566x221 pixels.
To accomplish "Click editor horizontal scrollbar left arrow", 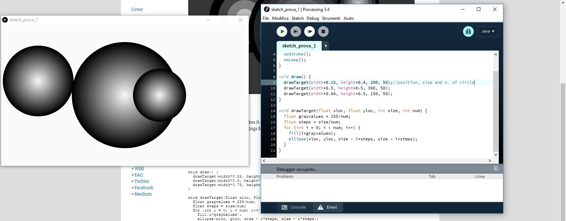I will pos(264,161).
